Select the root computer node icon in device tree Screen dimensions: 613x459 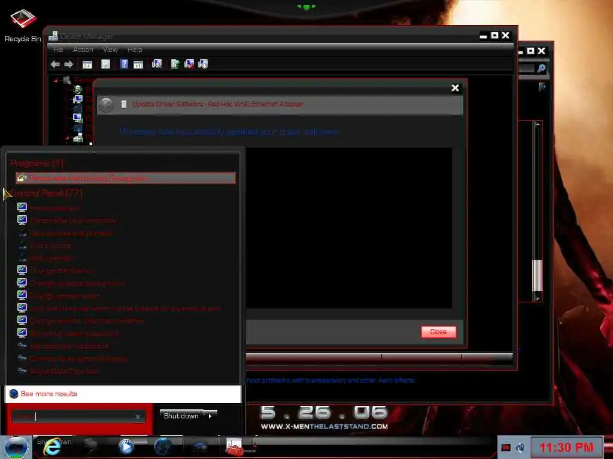[x=67, y=81]
